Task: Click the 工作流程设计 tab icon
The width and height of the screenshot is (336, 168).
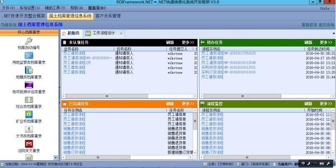Action: (88, 33)
